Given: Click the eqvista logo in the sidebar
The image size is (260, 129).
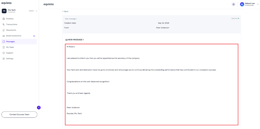Looking at the screenshot, I should pos(6,3).
